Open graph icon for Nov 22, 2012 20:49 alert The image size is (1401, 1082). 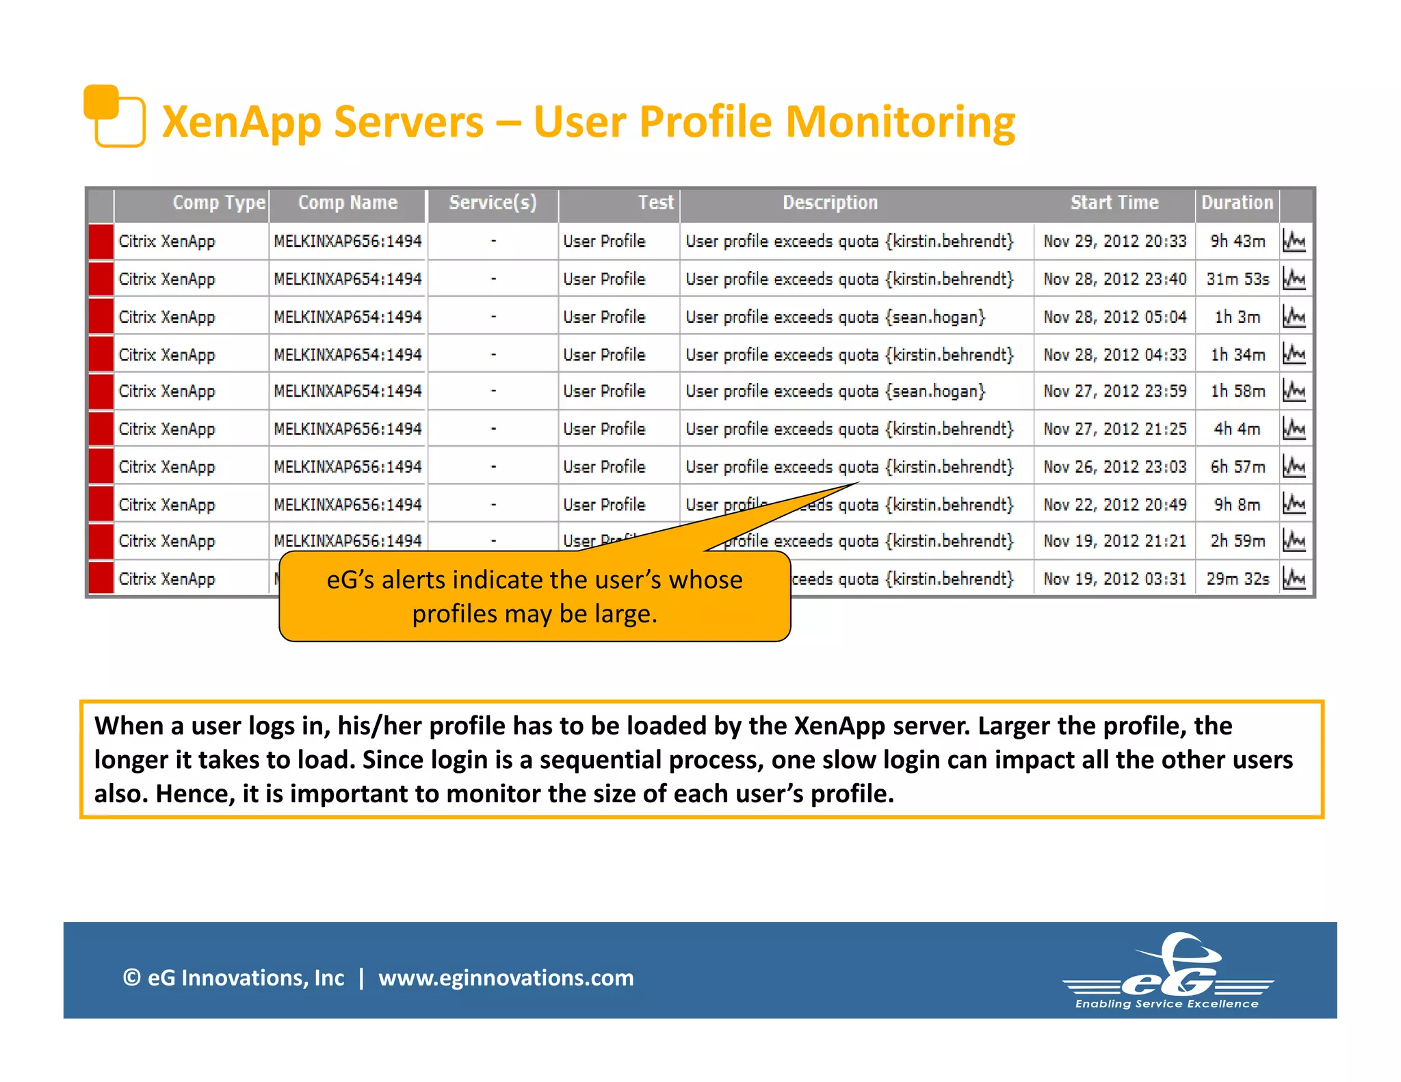1294,504
